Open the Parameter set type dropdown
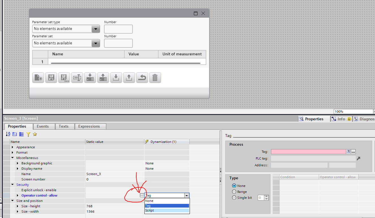Screen dimensions: 375x218 click(96, 29)
